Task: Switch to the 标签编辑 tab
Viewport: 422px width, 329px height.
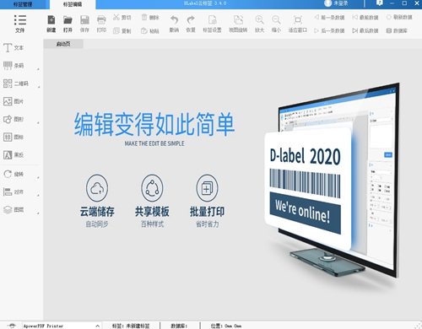Action: coord(73,5)
